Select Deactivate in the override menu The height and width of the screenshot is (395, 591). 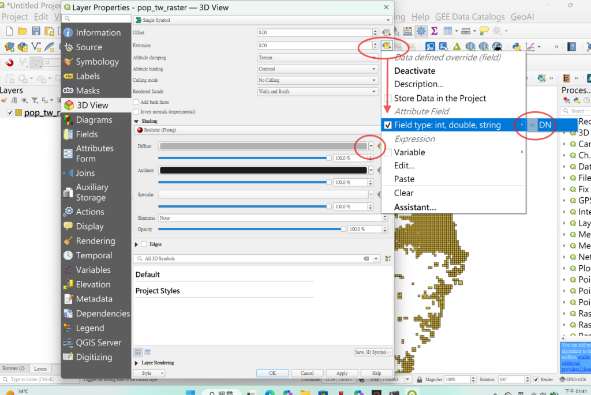coord(414,71)
